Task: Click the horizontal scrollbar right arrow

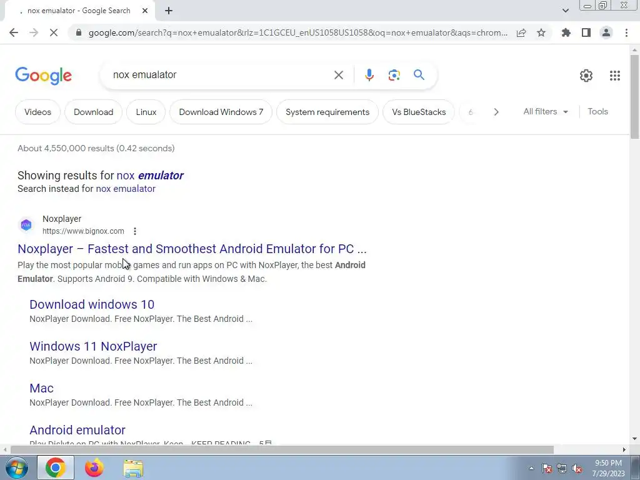Action: click(x=624, y=450)
